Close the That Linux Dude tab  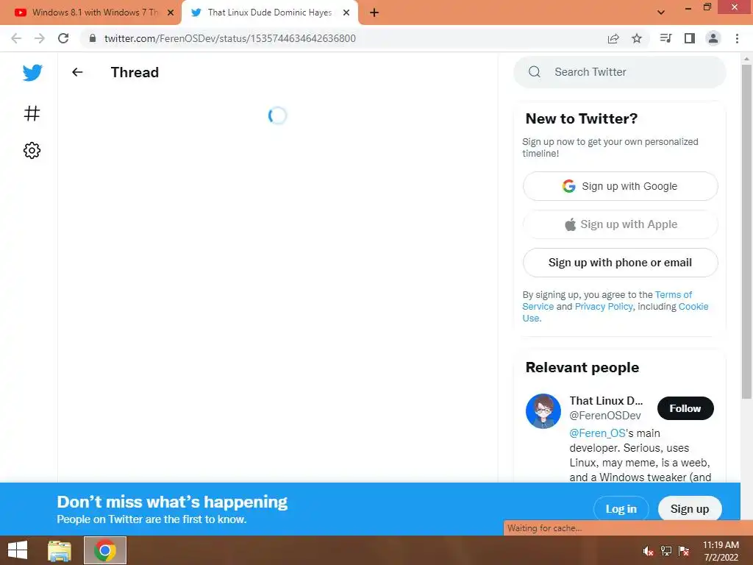[x=346, y=13]
